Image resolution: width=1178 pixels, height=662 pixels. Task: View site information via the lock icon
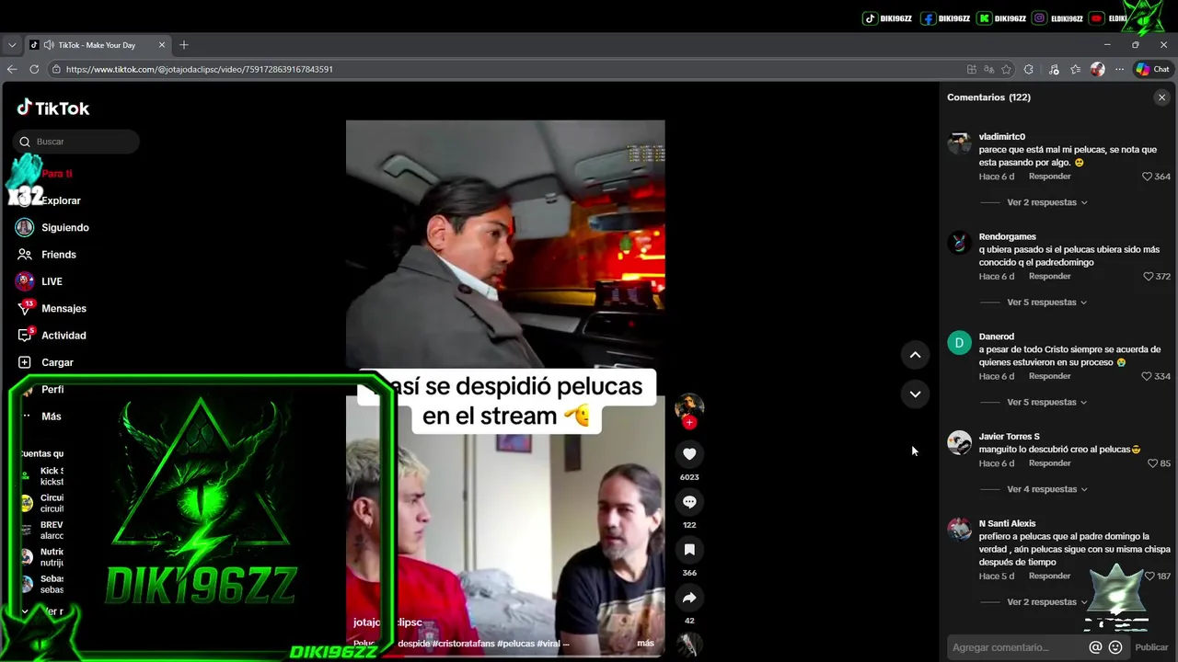(56, 69)
